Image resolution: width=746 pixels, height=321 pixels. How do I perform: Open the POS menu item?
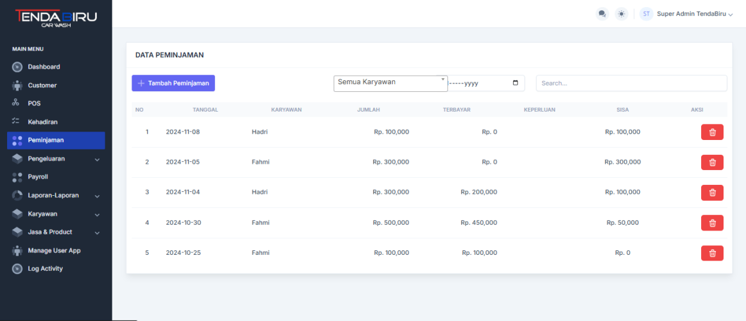[34, 103]
